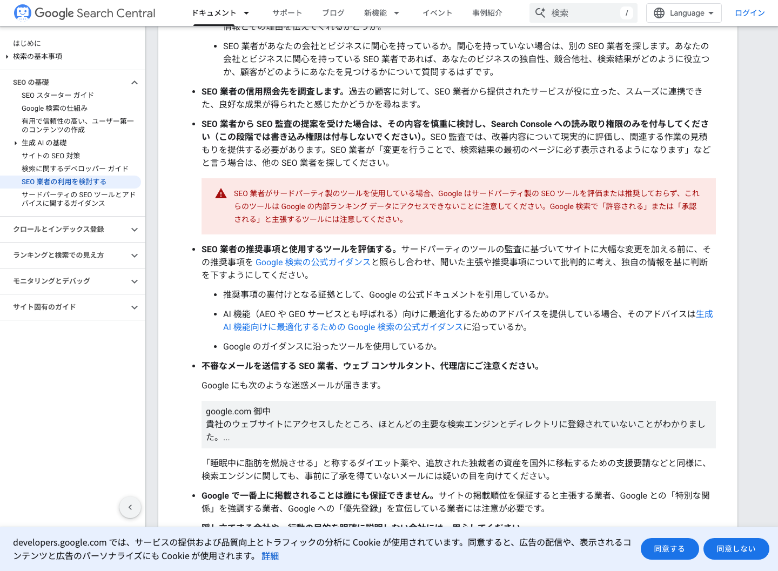Collapse the SEO の基礎 section

pyautogui.click(x=135, y=82)
